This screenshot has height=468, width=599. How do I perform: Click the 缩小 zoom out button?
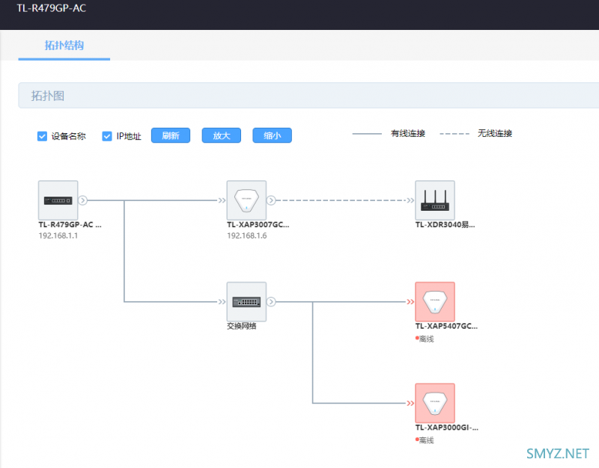[x=272, y=135]
